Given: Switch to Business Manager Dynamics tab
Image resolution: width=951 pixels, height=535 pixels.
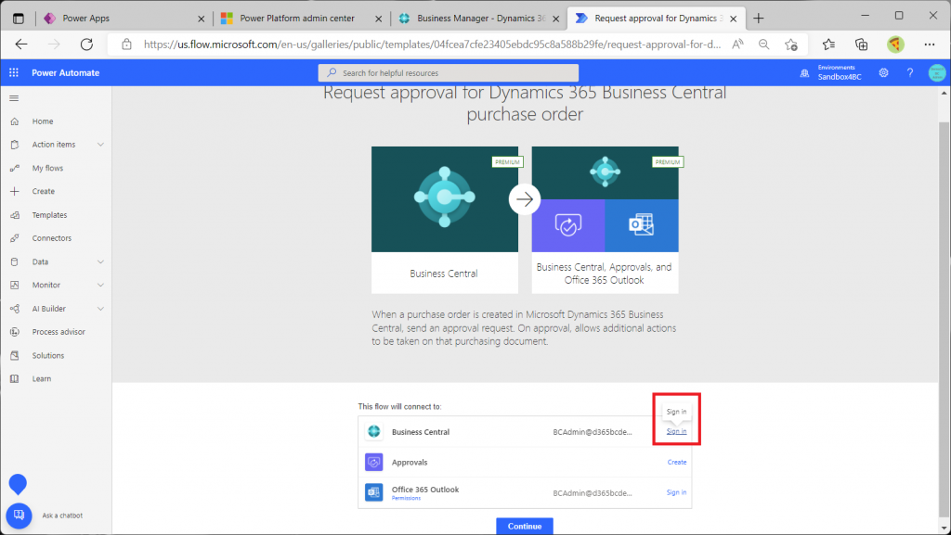Looking at the screenshot, I should coord(478,19).
